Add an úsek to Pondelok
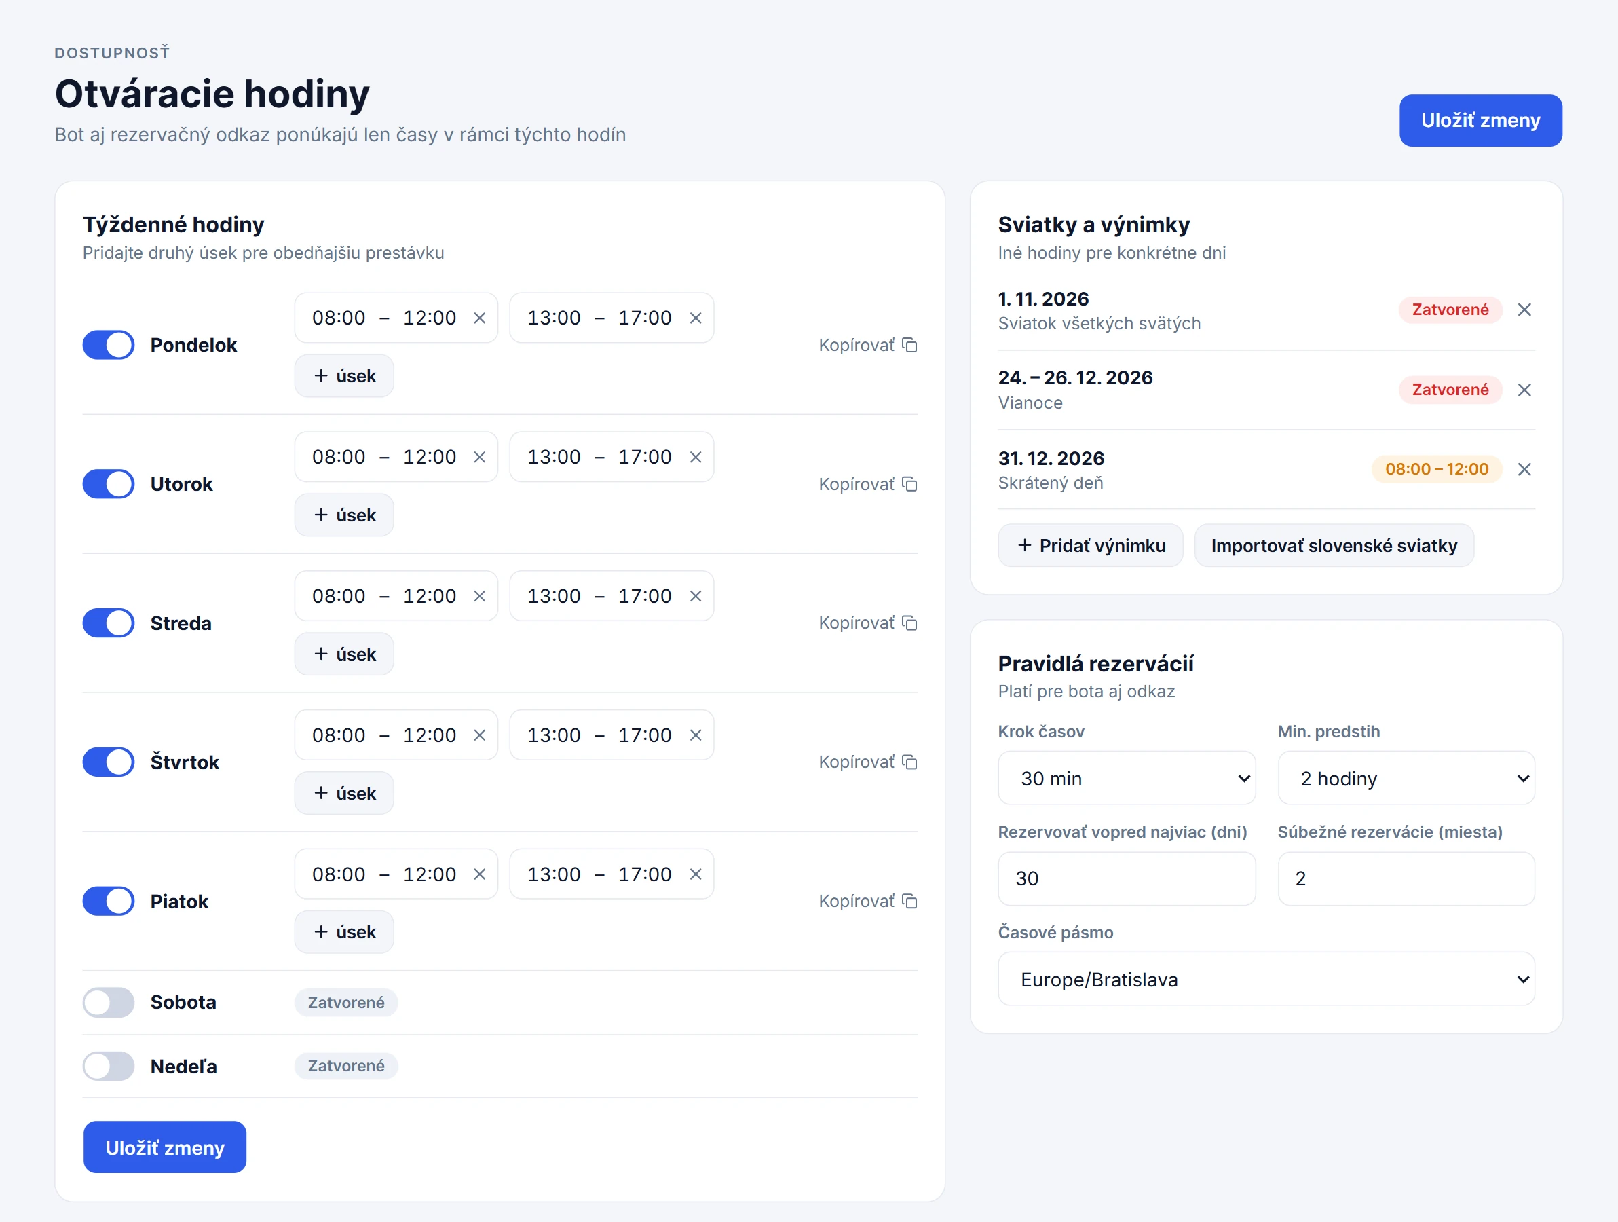This screenshot has height=1222, width=1618. (x=344, y=377)
